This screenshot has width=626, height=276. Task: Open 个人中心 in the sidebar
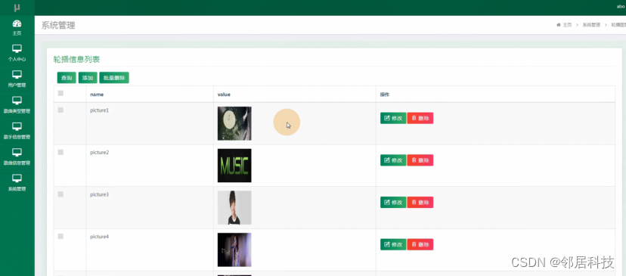(x=17, y=53)
